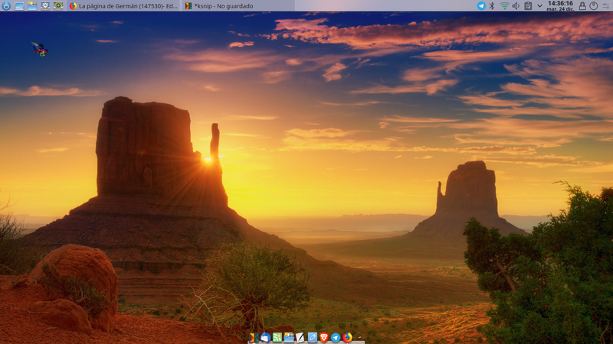
Task: Open the Wi-Fi network tray icon
Action: (x=504, y=5)
